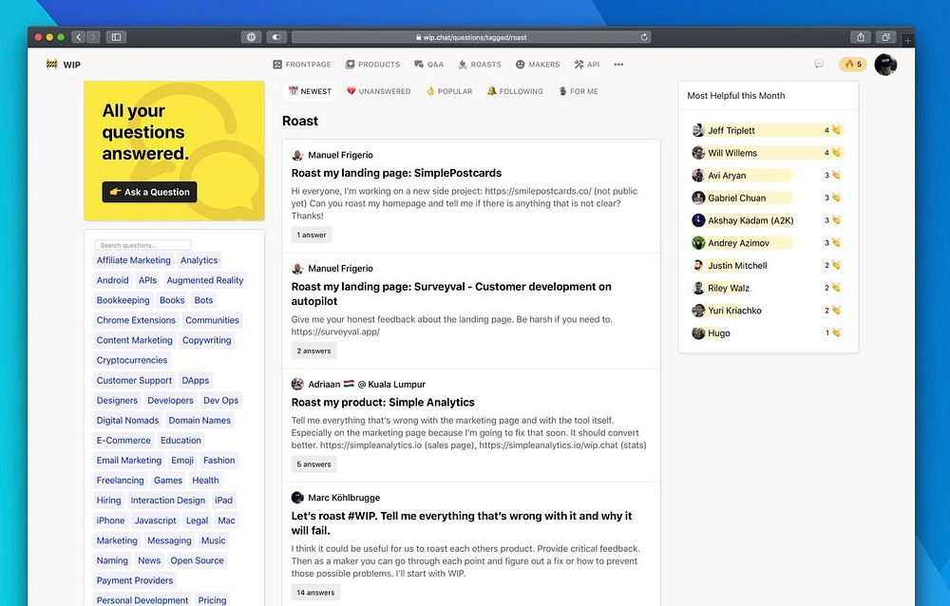Reload the page using refresh icon
The image size is (950, 606).
pos(644,37)
